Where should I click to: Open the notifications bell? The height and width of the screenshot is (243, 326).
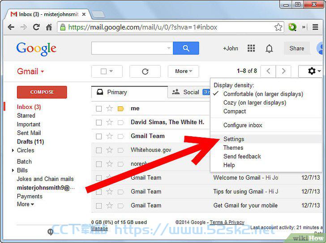269,48
